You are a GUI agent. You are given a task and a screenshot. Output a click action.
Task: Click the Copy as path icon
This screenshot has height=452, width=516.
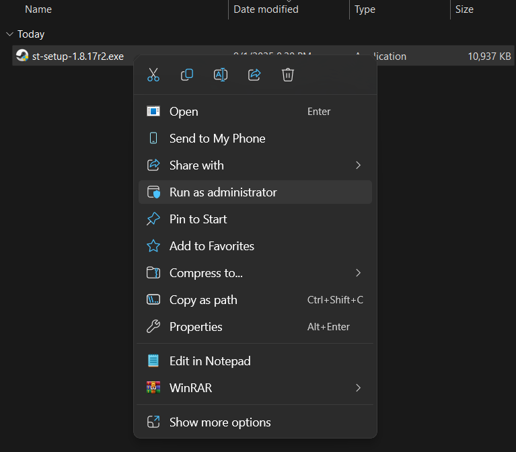click(153, 300)
